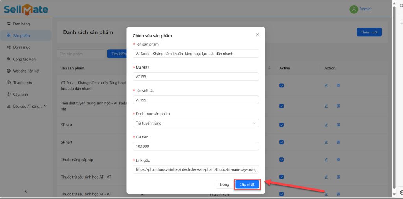
Task: Open the Cấu hình settings menu
Action: click(20, 95)
